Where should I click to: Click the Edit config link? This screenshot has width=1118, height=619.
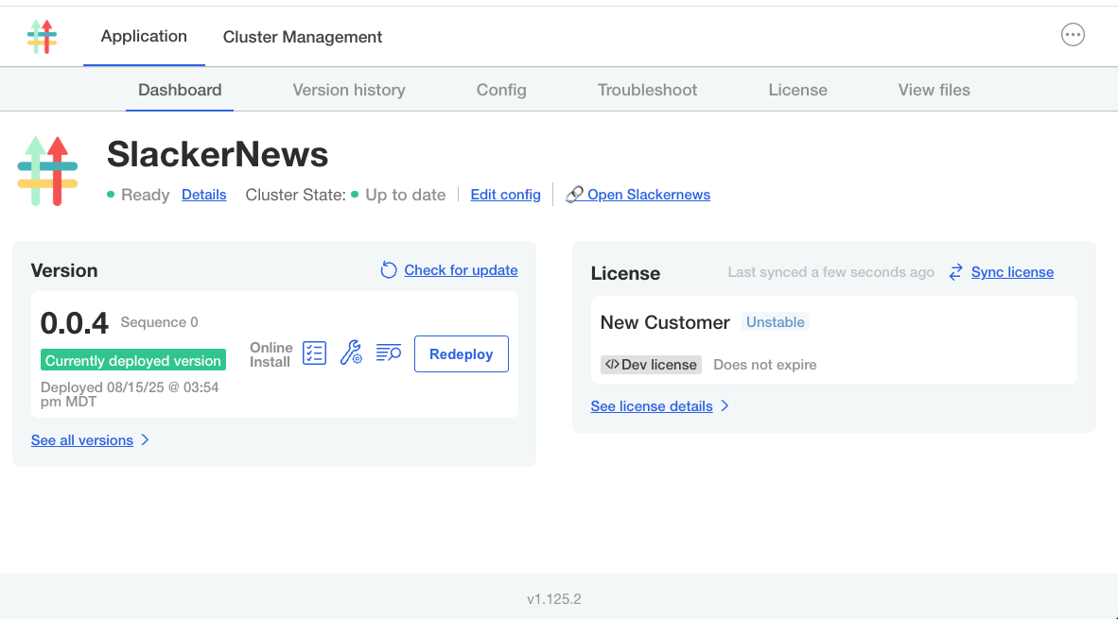click(505, 194)
